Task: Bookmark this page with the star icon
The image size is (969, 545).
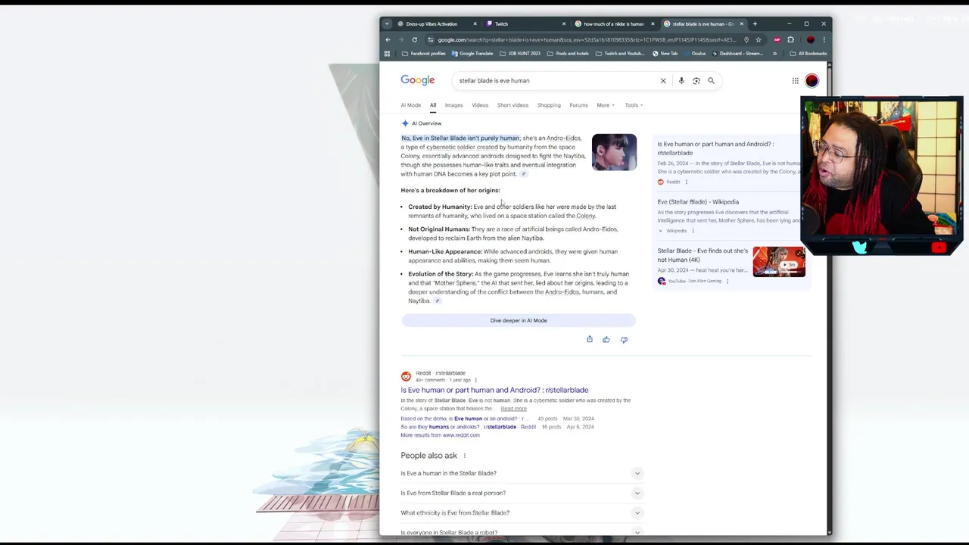Action: (758, 39)
